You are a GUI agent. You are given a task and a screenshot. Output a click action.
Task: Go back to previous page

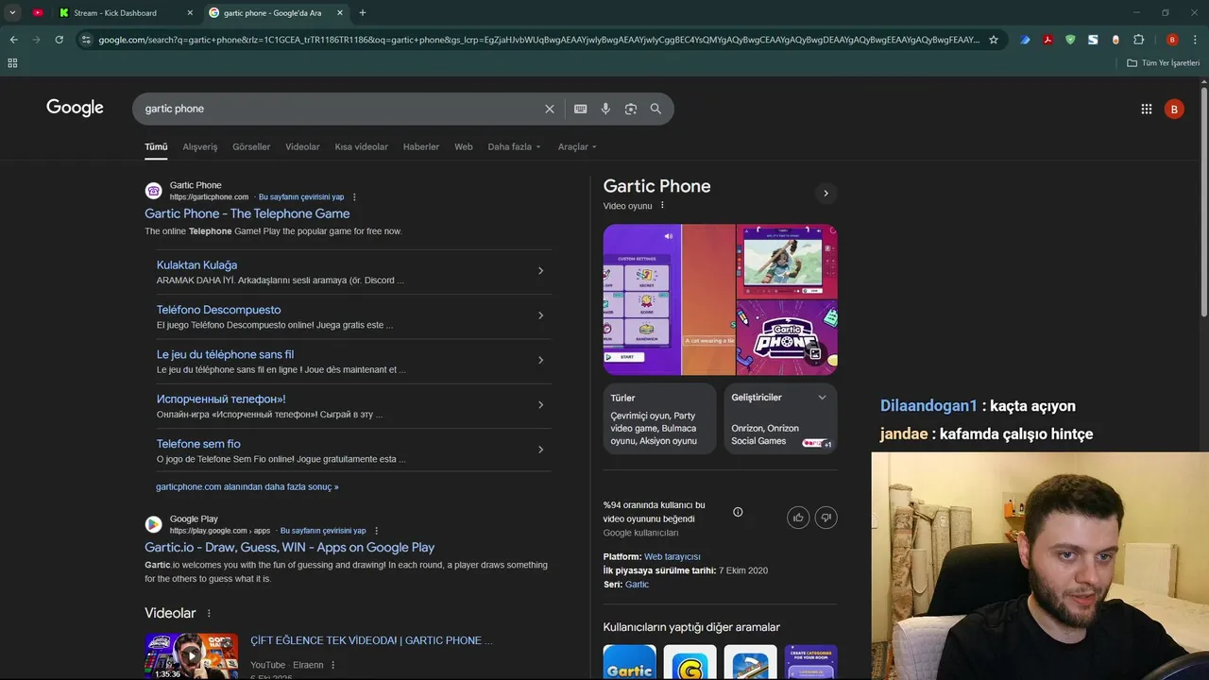tap(13, 40)
